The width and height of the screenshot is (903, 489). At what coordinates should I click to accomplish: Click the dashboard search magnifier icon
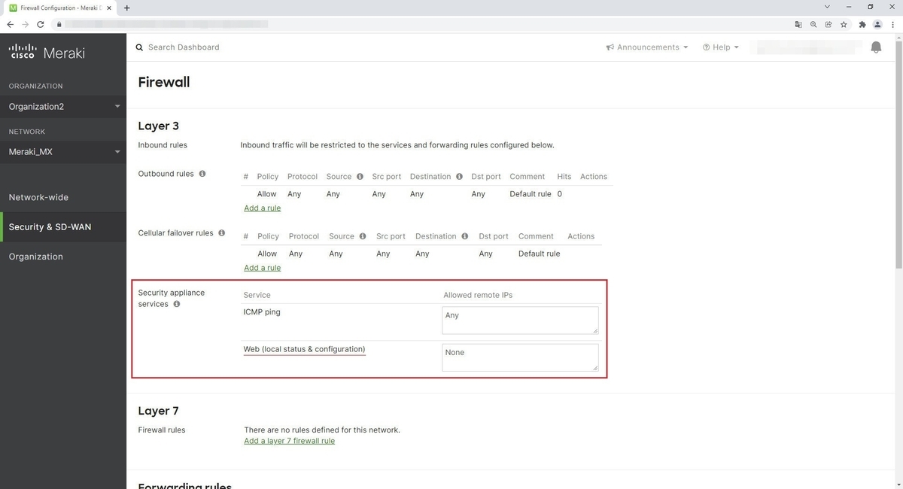(x=139, y=47)
